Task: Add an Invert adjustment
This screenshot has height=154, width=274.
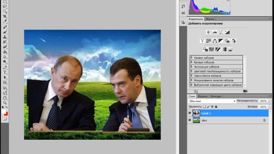Action: (x=205, y=50)
